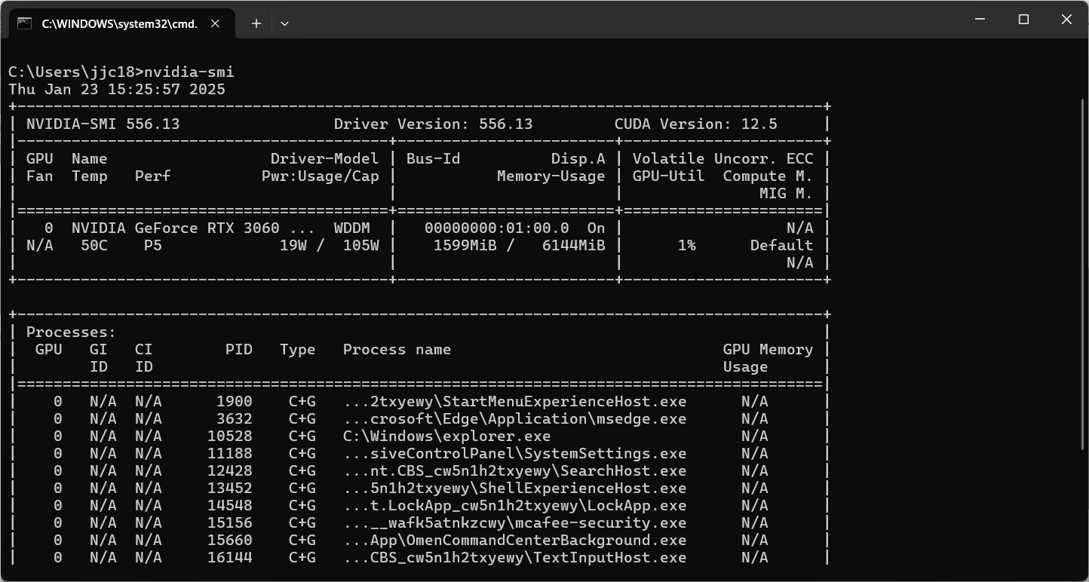Click PID 1900 in the process list
This screenshot has width=1089, height=582.
click(234, 402)
